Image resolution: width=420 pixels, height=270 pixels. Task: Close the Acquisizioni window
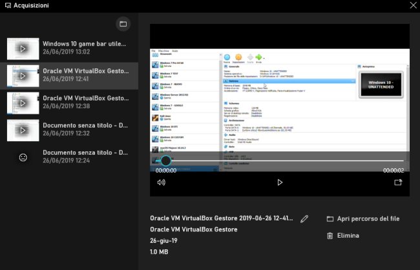coord(413,5)
